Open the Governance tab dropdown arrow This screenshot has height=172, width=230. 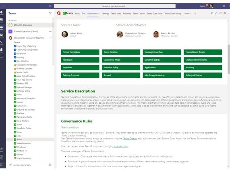click(99, 14)
